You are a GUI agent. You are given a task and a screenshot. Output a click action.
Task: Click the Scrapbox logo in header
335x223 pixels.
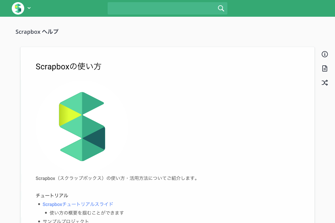coord(18,8)
